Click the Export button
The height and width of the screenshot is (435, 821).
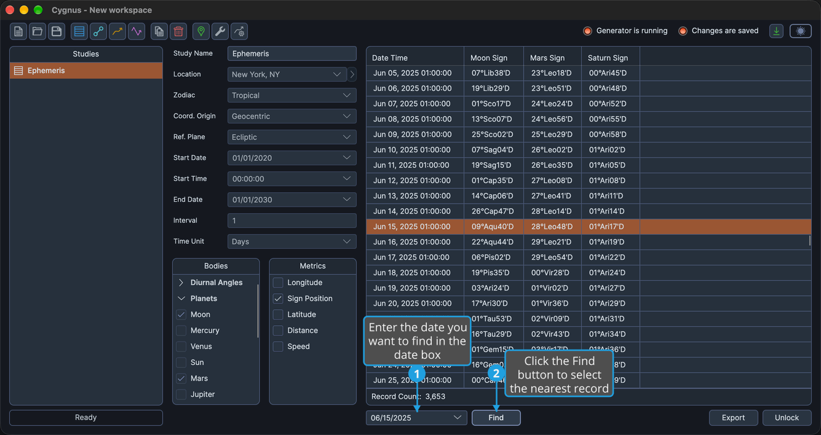(x=734, y=418)
